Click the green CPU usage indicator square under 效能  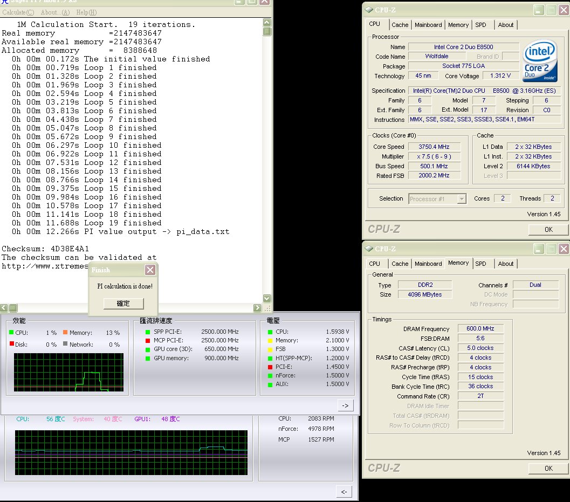point(11,332)
